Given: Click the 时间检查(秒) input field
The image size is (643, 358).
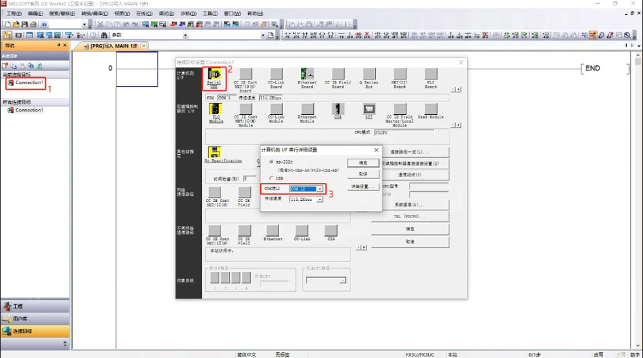Looking at the screenshot, I should (x=246, y=178).
